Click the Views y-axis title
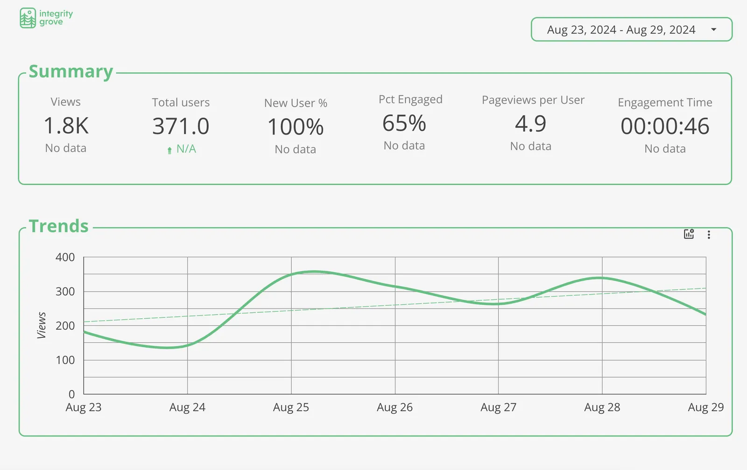Screen dimensions: 747x470 [x=42, y=325]
